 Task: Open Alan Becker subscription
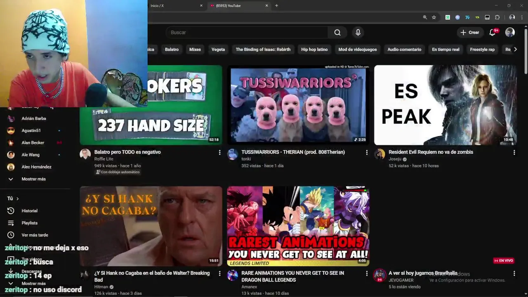point(33,143)
